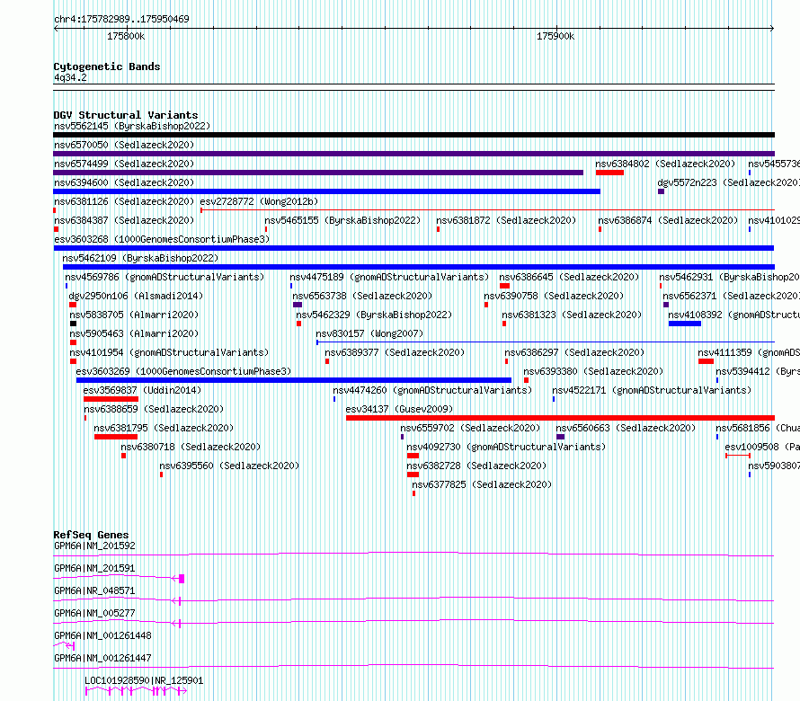800x701 pixels.
Task: Click nsv6559702 (Sedlazeck2020) label
Action: pos(470,428)
